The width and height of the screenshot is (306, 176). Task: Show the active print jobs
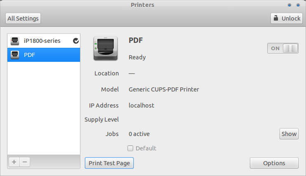tap(289, 134)
